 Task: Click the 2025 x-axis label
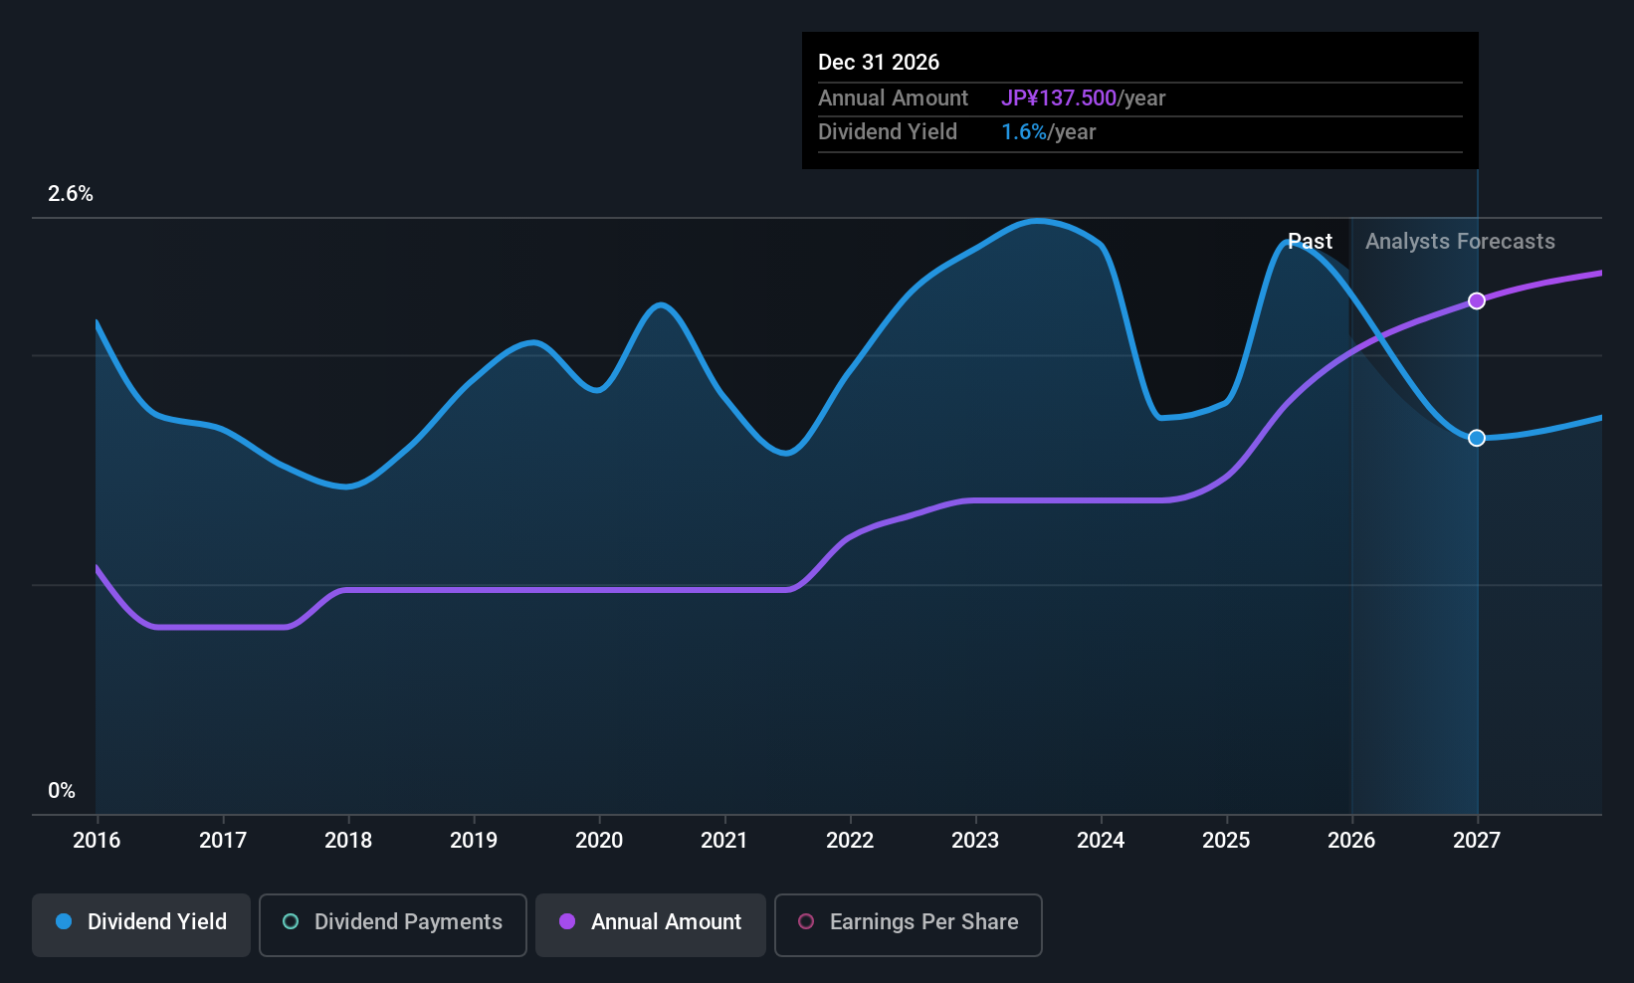[1226, 841]
